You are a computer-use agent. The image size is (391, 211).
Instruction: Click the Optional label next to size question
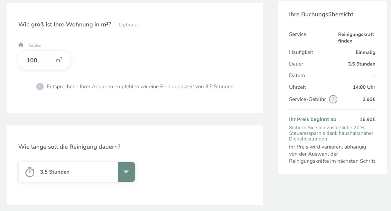[x=129, y=25]
